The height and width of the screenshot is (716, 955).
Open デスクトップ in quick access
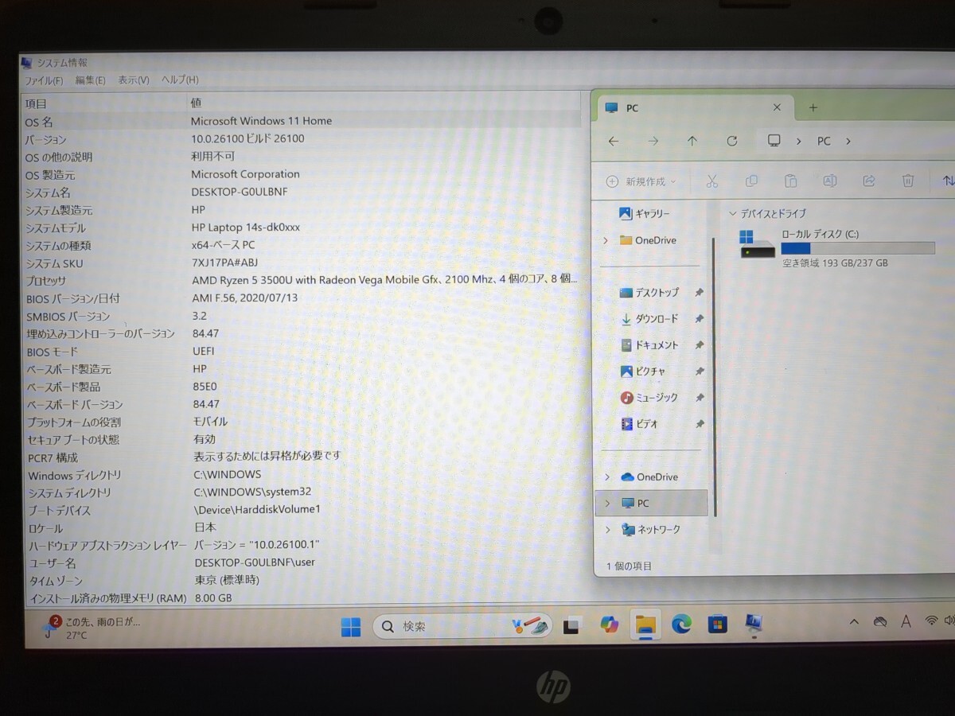coord(649,293)
